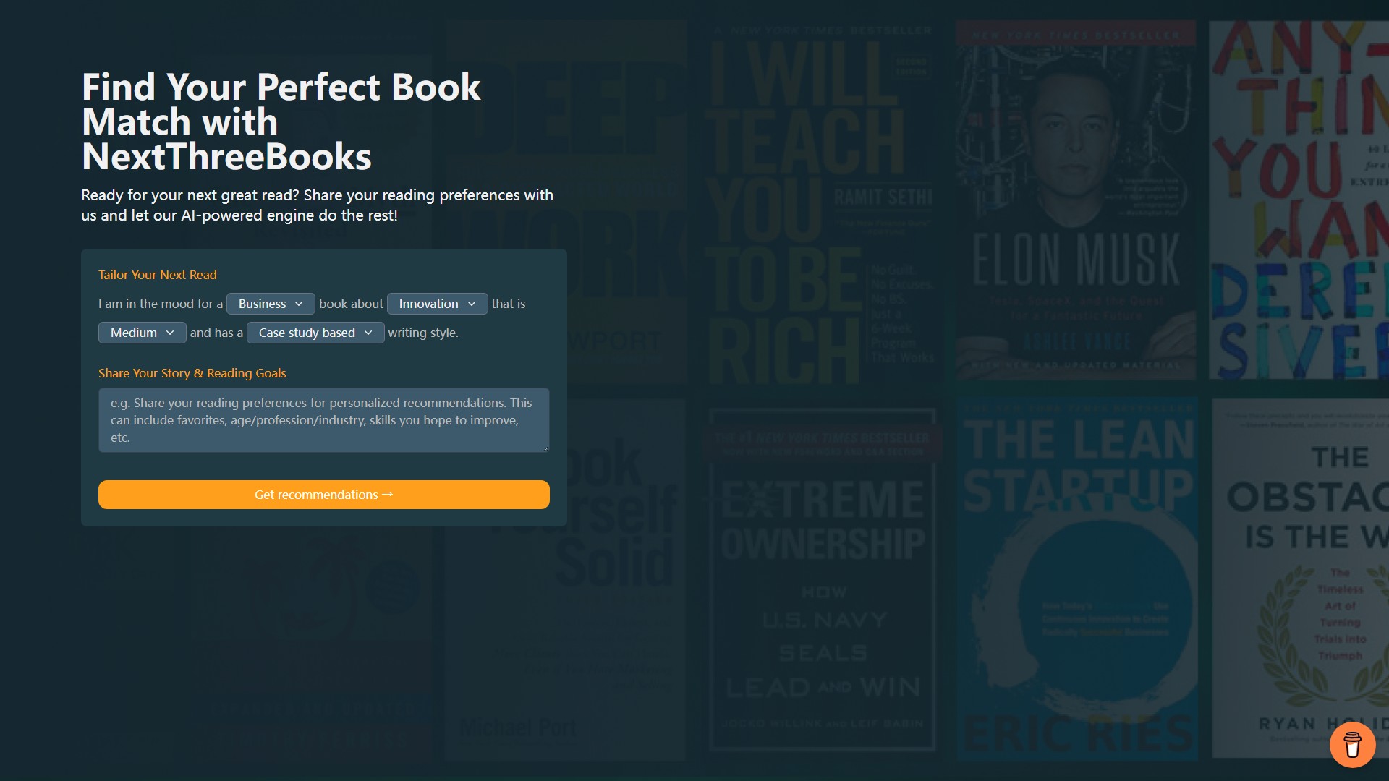Click the Extreme Ownership book cover
This screenshot has width=1389, height=781.
(823, 579)
